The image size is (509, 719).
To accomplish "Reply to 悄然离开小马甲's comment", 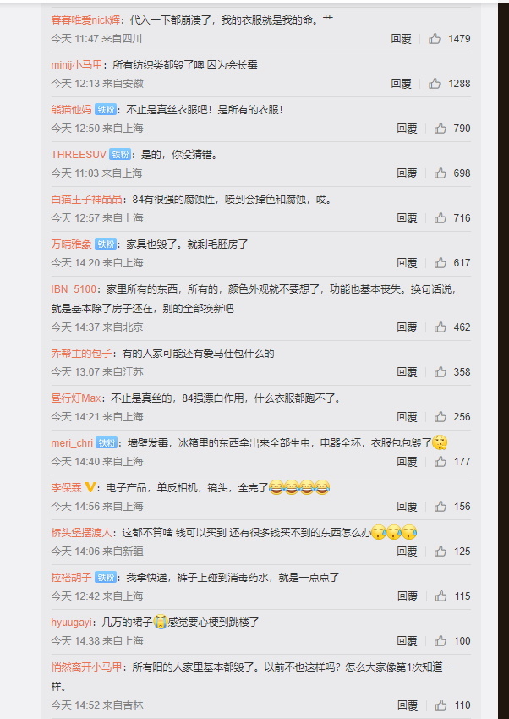I will point(407,705).
